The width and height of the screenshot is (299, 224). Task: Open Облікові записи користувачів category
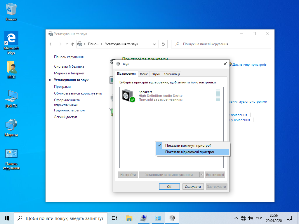78,93
